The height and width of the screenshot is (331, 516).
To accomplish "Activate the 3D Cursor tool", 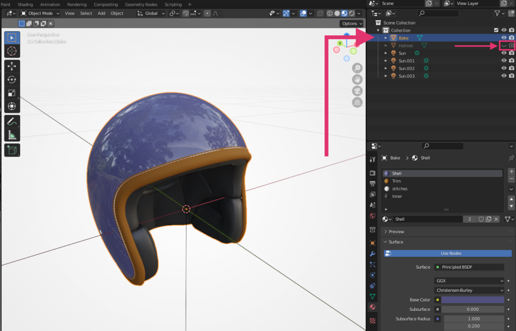I will pos(12,51).
